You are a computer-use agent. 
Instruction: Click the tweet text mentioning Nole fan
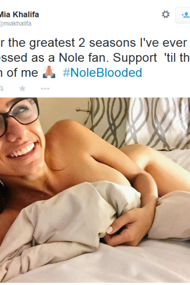pos(95,58)
